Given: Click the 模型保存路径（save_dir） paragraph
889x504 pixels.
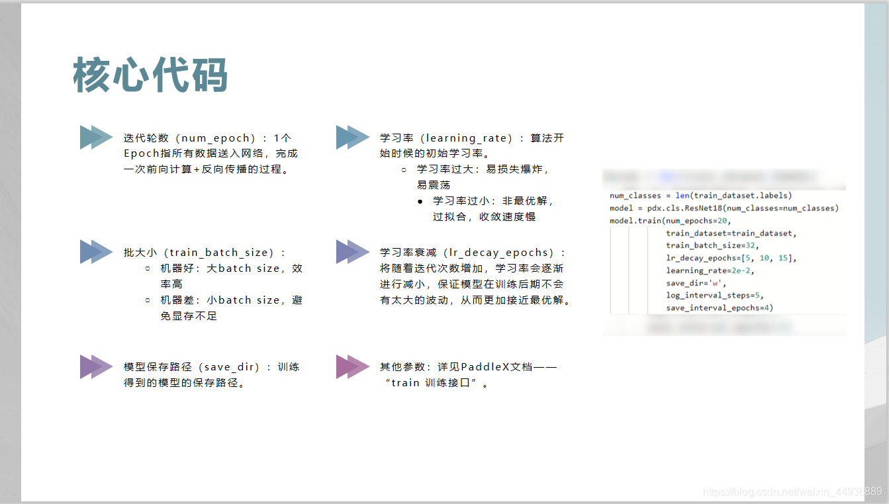Looking at the screenshot, I should click(212, 374).
